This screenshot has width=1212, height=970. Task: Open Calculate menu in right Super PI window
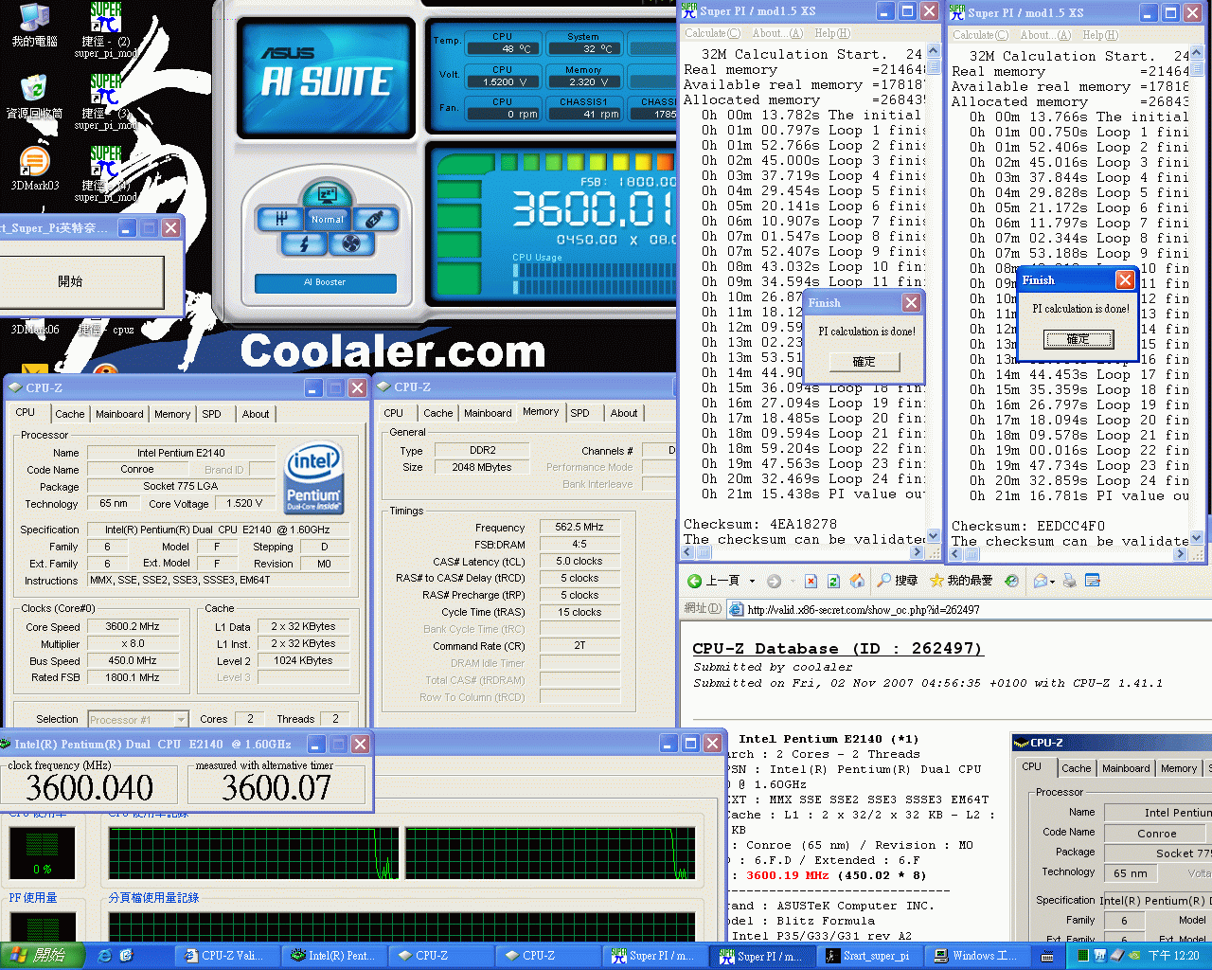980,35
